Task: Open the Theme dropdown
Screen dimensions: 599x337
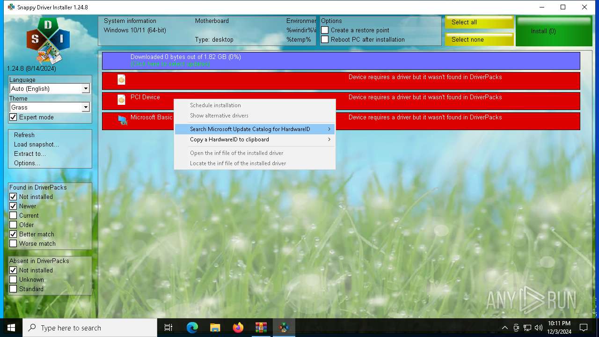Action: coord(86,107)
